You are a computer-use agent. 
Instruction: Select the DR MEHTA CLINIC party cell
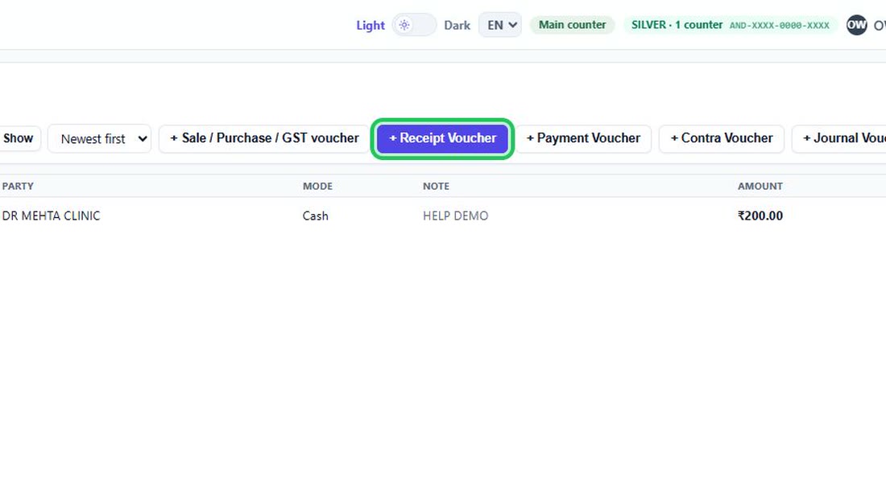tap(52, 216)
